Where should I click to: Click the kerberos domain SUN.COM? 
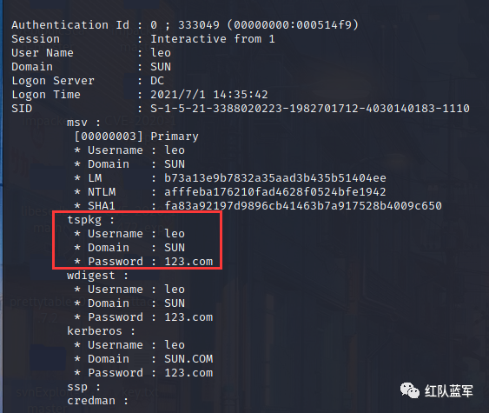point(188,359)
